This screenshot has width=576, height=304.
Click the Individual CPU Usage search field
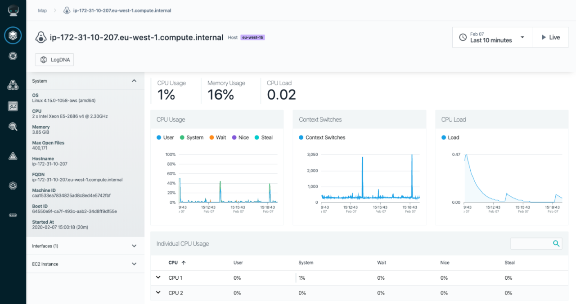pyautogui.click(x=536, y=243)
